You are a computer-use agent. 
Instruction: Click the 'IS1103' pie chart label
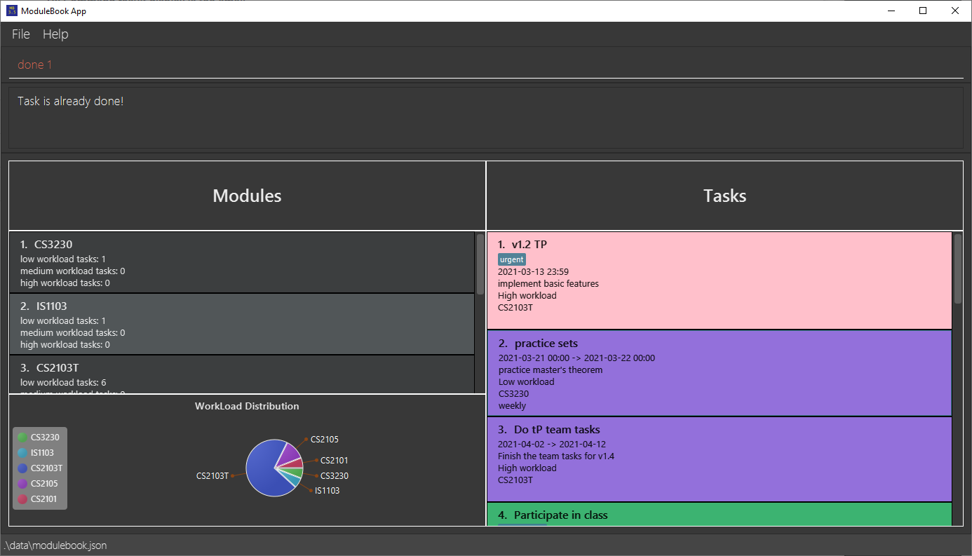click(x=327, y=491)
